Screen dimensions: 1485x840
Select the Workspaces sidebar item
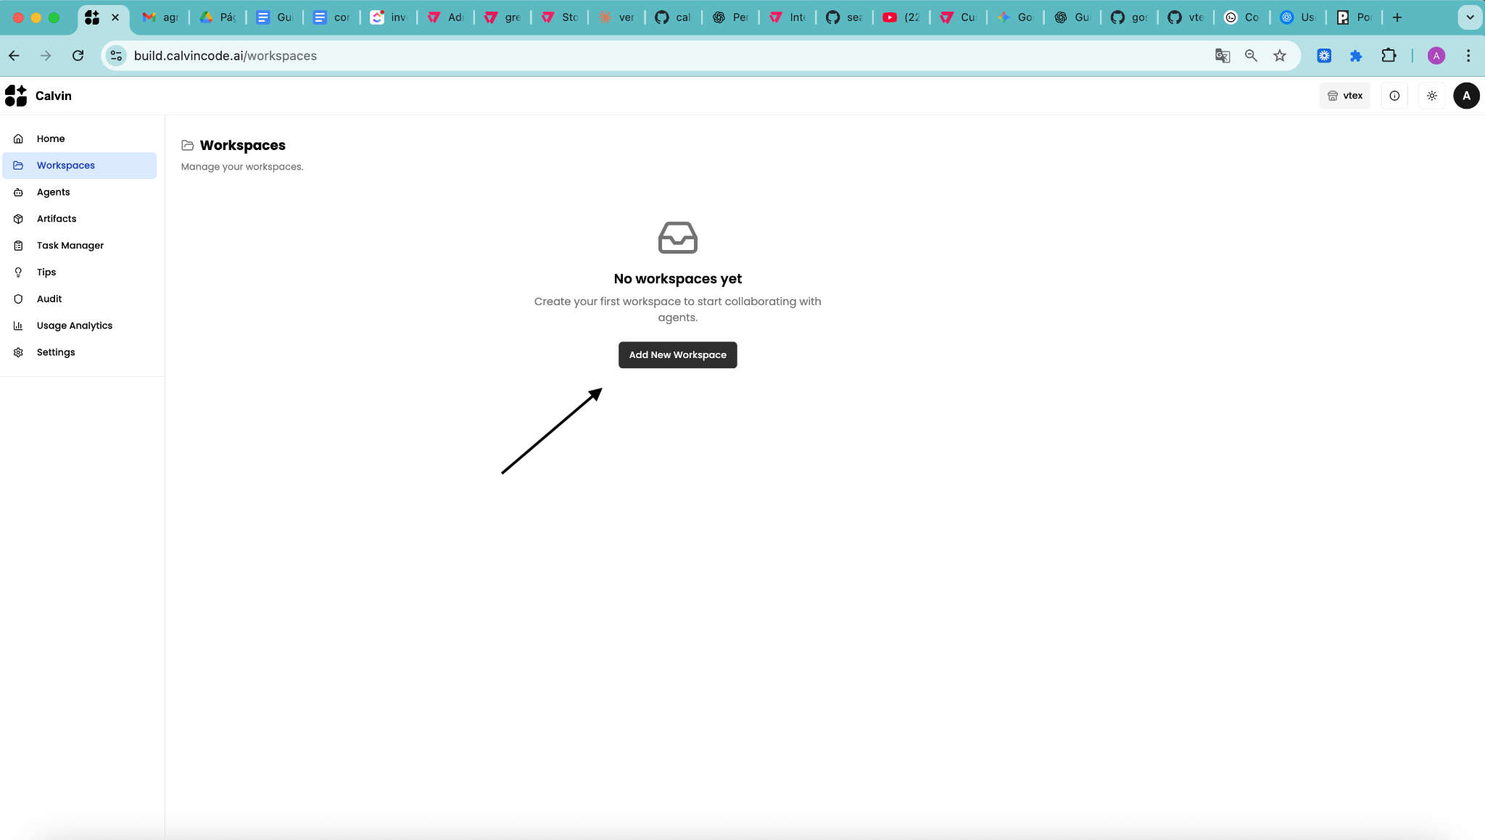click(x=65, y=165)
